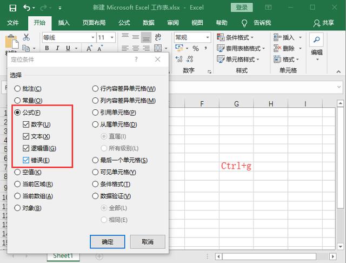Uncheck the 错误(E) checkbox

pyautogui.click(x=36, y=160)
